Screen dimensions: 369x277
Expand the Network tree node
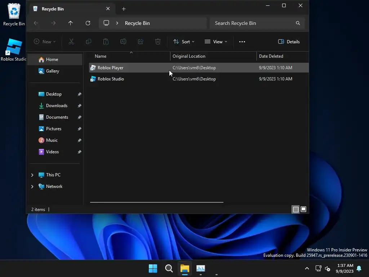(x=32, y=186)
